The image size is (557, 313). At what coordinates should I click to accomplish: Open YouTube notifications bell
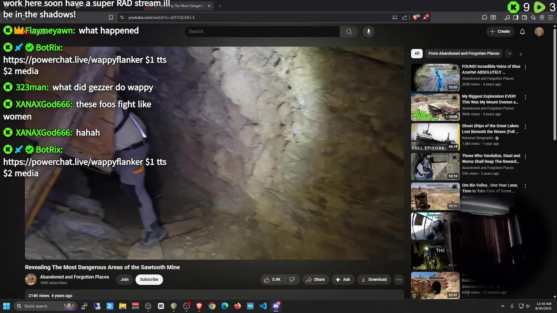tap(523, 31)
